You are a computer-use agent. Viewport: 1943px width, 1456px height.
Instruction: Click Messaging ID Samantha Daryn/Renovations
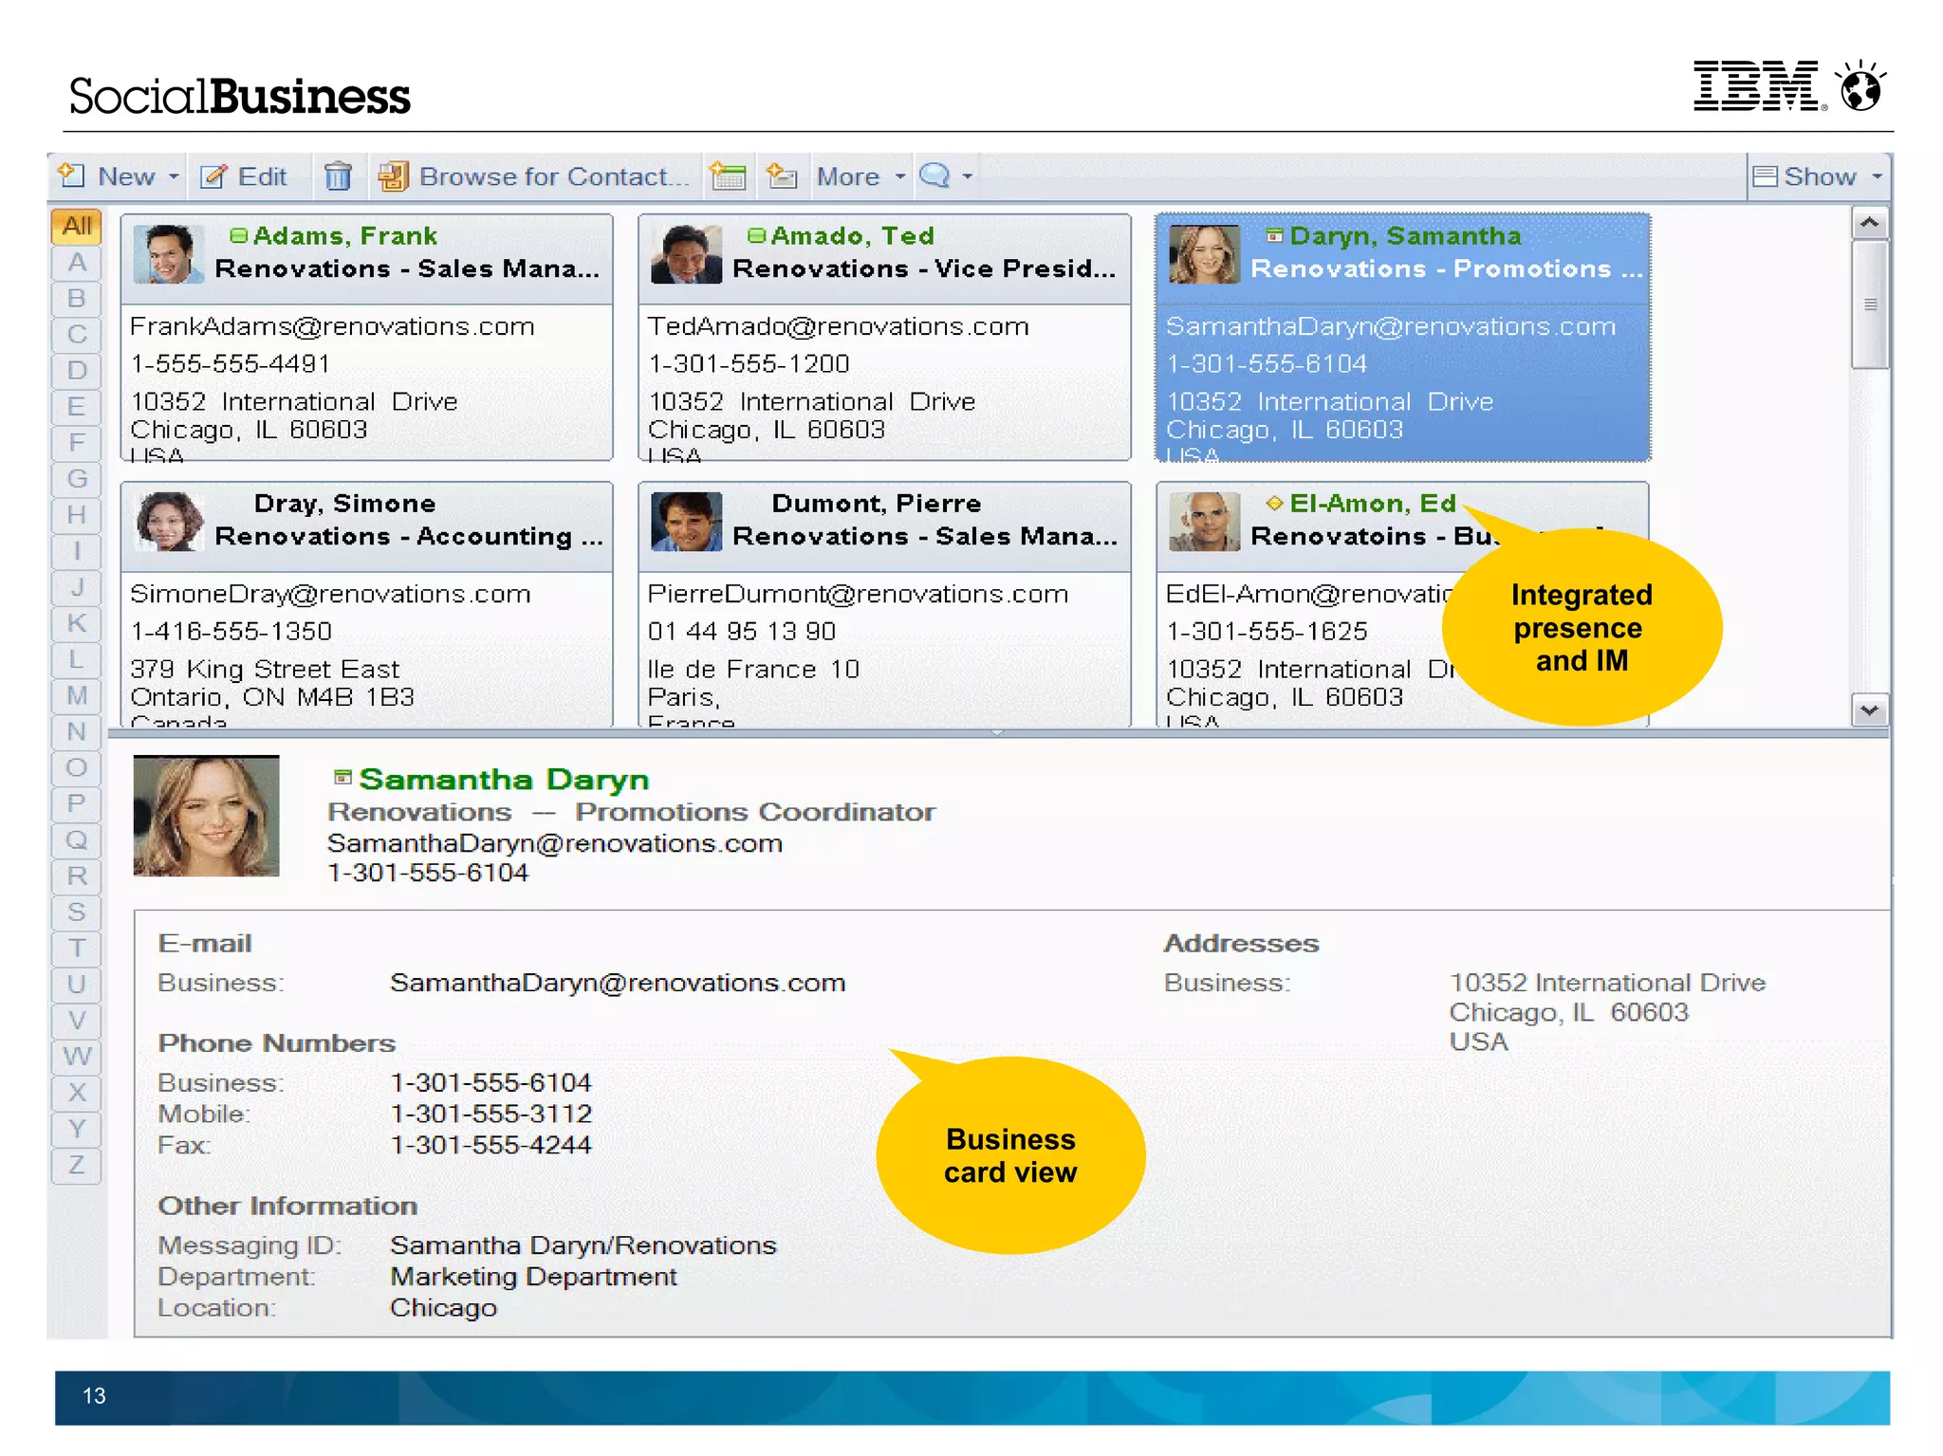[x=583, y=1245]
